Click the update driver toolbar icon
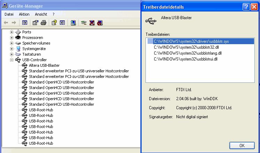The image size is (260, 153). pos(84,23)
